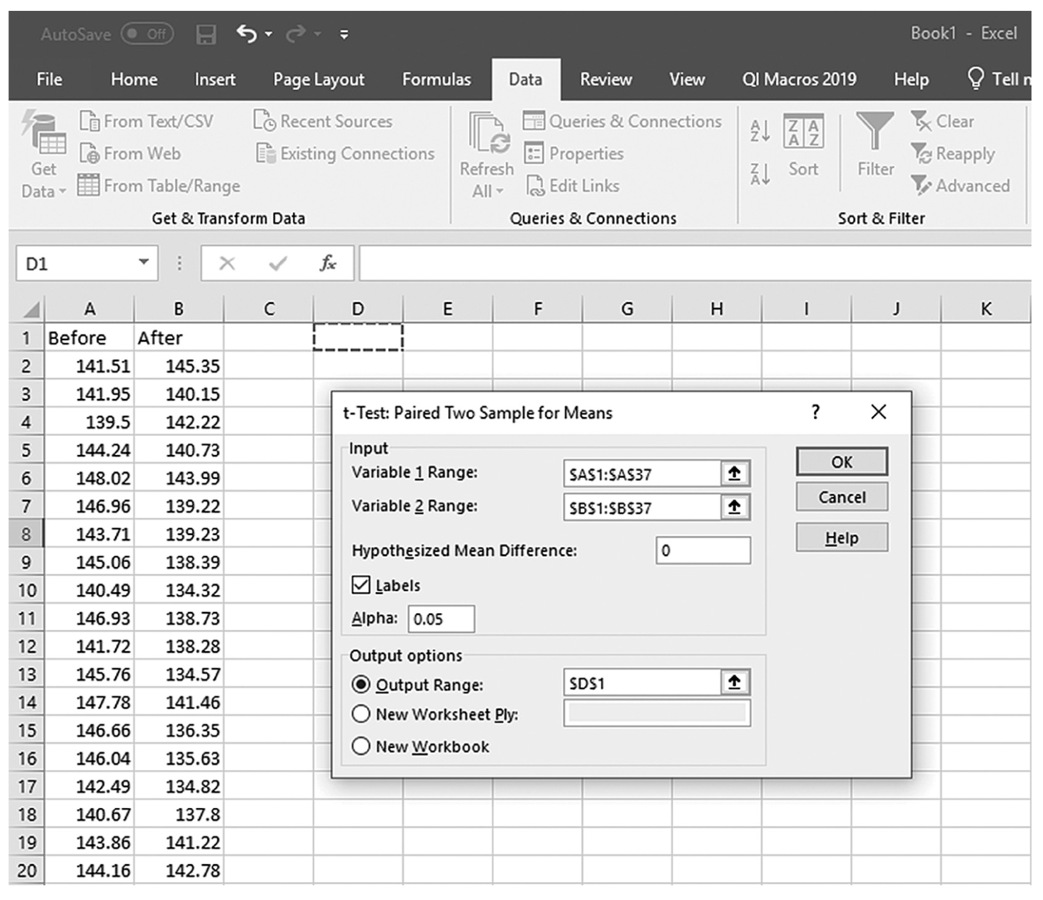
Task: Uncheck the Labels checkbox
Action: point(361,585)
